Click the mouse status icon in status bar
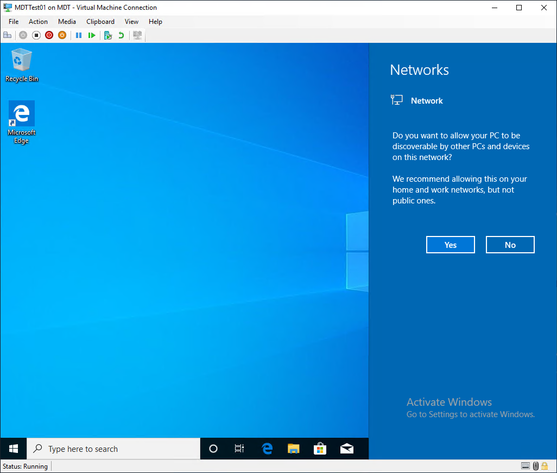Viewport: 557px width, 473px height. click(x=536, y=466)
